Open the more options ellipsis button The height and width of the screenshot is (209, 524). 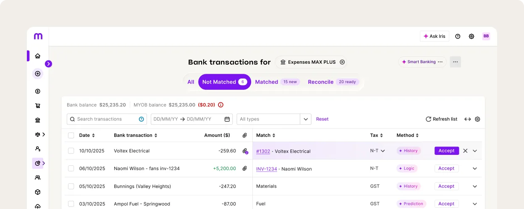pos(456,62)
